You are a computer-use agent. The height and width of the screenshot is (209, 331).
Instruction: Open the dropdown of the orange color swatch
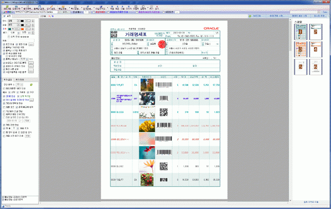tap(26, 29)
